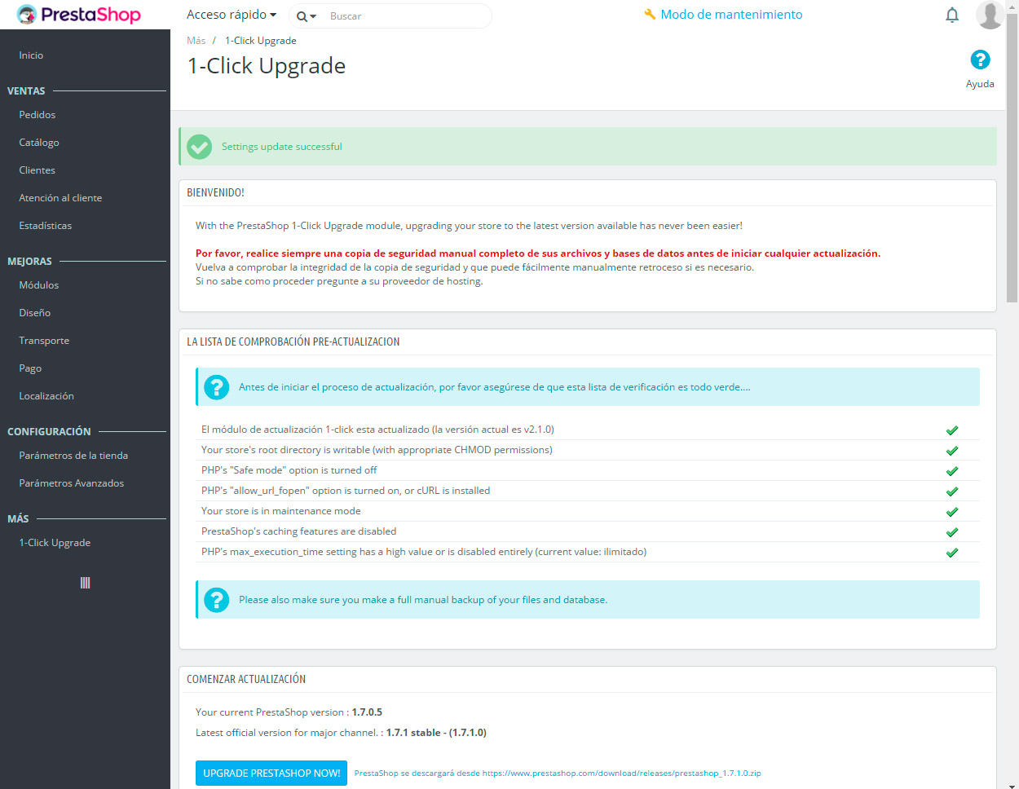This screenshot has height=789, width=1019.
Task: Open Estadísticas in the sidebar
Action: 46,226
